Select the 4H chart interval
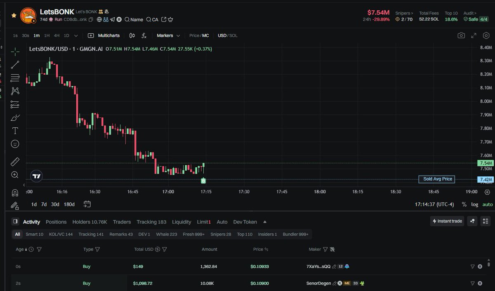This screenshot has width=495, height=291. click(57, 35)
